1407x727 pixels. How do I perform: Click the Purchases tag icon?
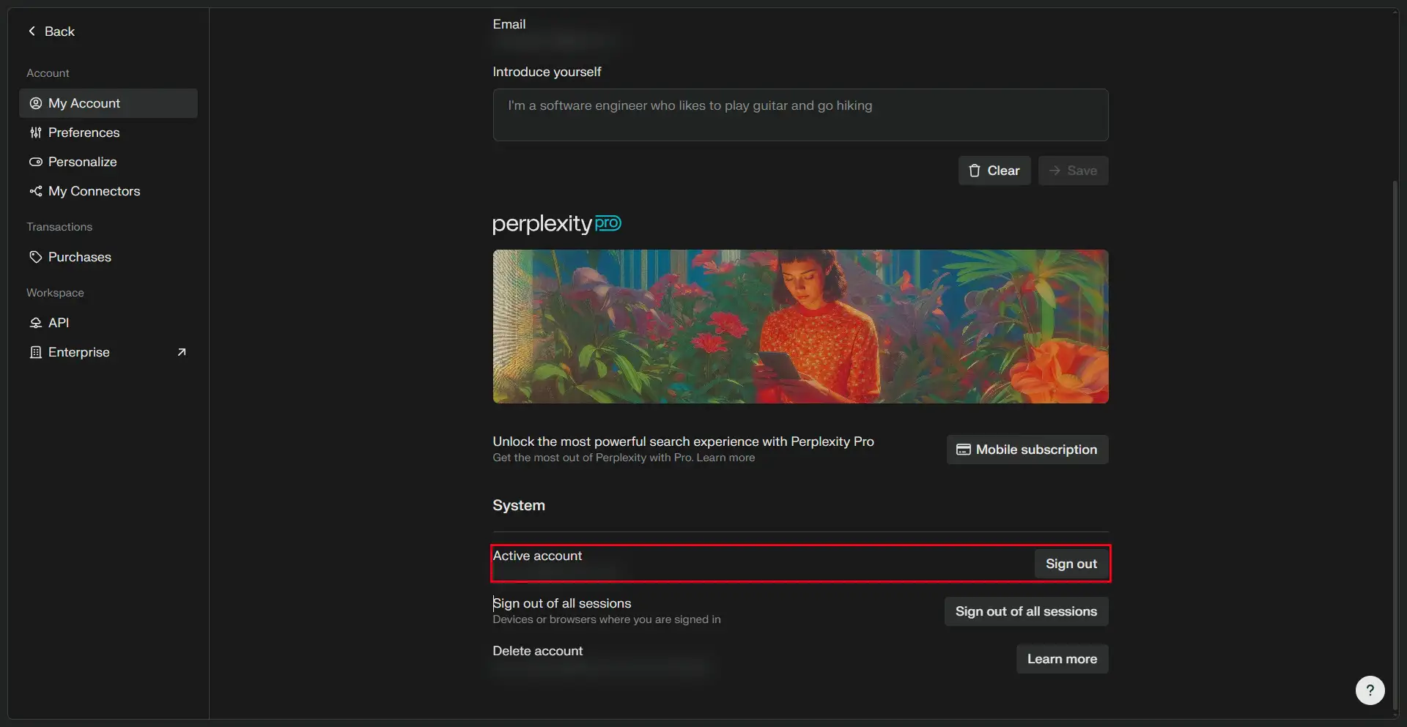[35, 257]
